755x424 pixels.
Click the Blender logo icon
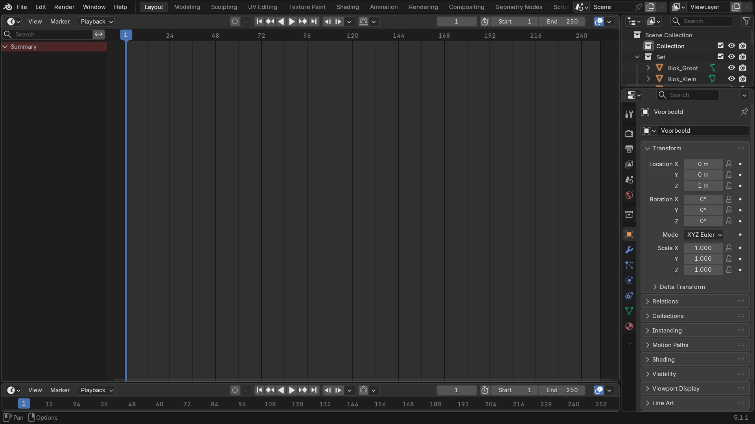7,7
